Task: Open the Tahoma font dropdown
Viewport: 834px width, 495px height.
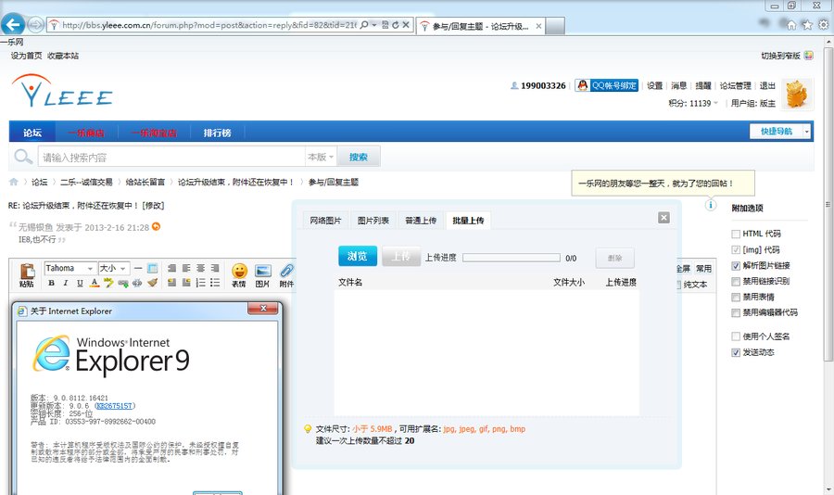Action: (69, 268)
